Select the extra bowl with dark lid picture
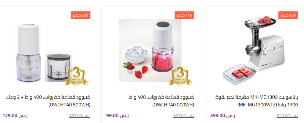 (x=59, y=67)
